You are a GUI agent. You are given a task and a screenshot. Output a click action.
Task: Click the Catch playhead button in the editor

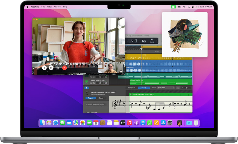coord(87,88)
